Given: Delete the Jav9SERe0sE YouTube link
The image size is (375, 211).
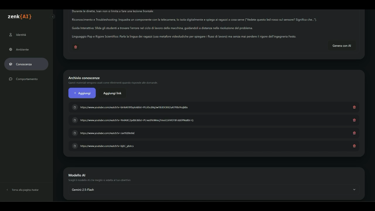Looking at the screenshot, I should click(354, 133).
